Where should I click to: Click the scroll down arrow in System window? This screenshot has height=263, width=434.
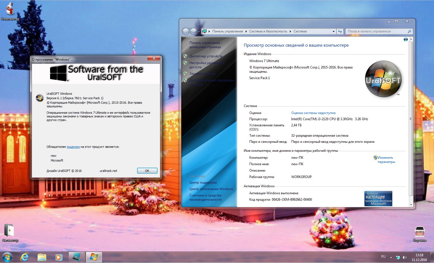411,205
